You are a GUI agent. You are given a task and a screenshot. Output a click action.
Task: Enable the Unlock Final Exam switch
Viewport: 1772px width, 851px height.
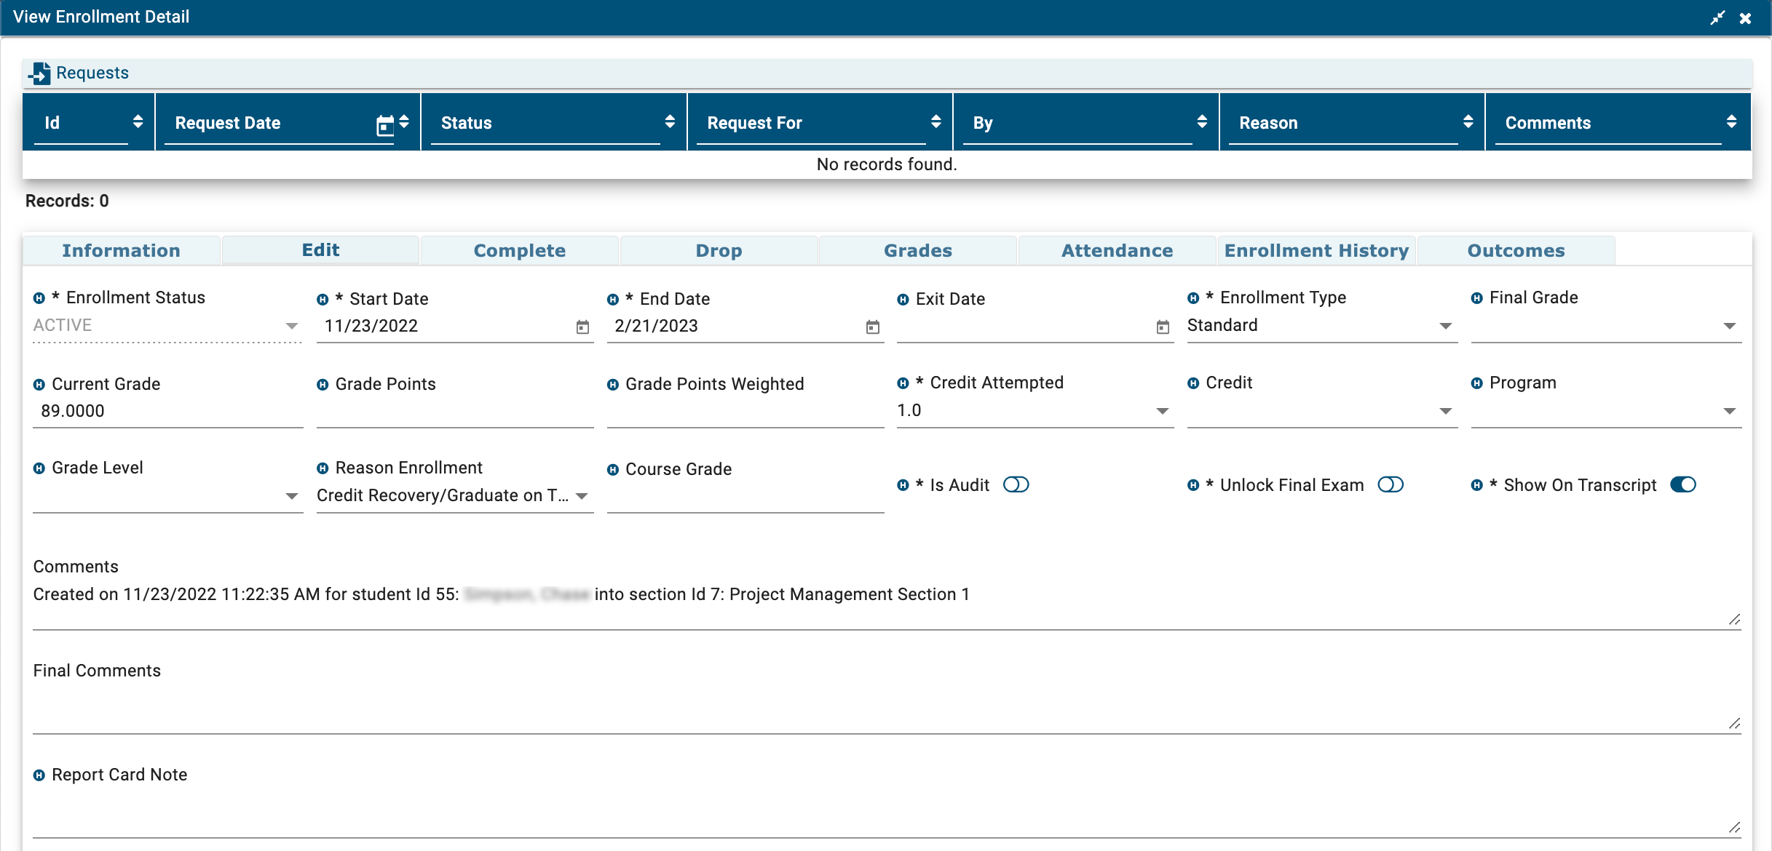tap(1390, 484)
